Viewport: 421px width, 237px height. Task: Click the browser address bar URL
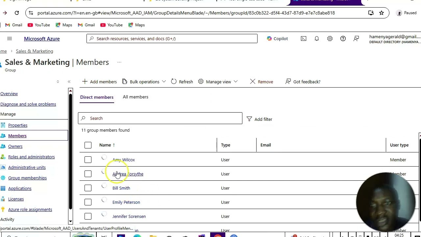click(x=186, y=13)
